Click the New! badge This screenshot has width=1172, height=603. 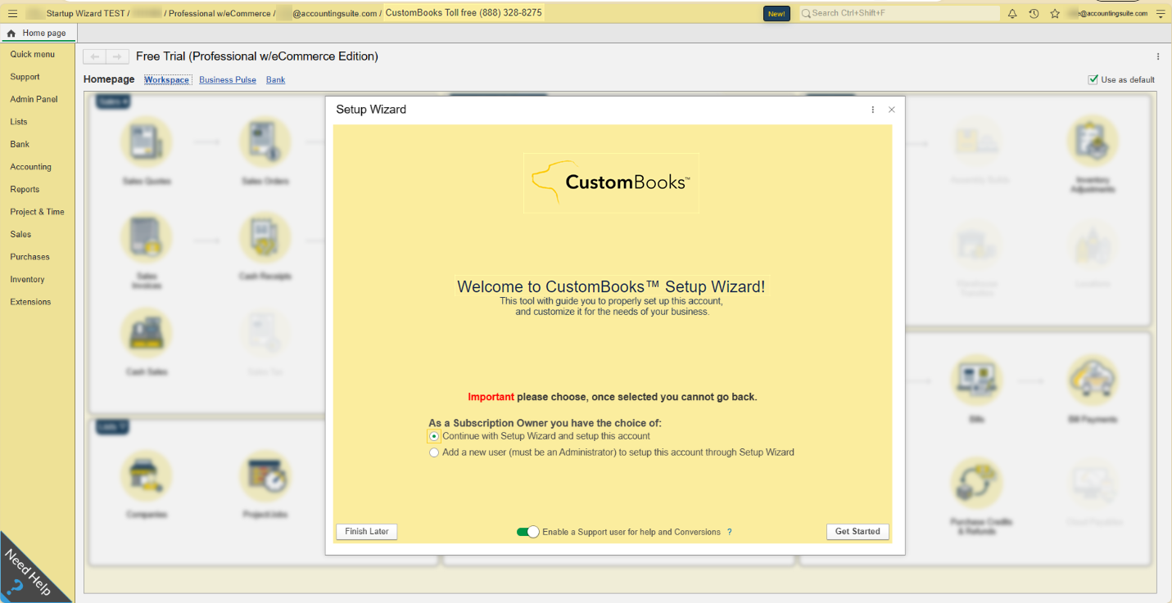[x=776, y=13]
